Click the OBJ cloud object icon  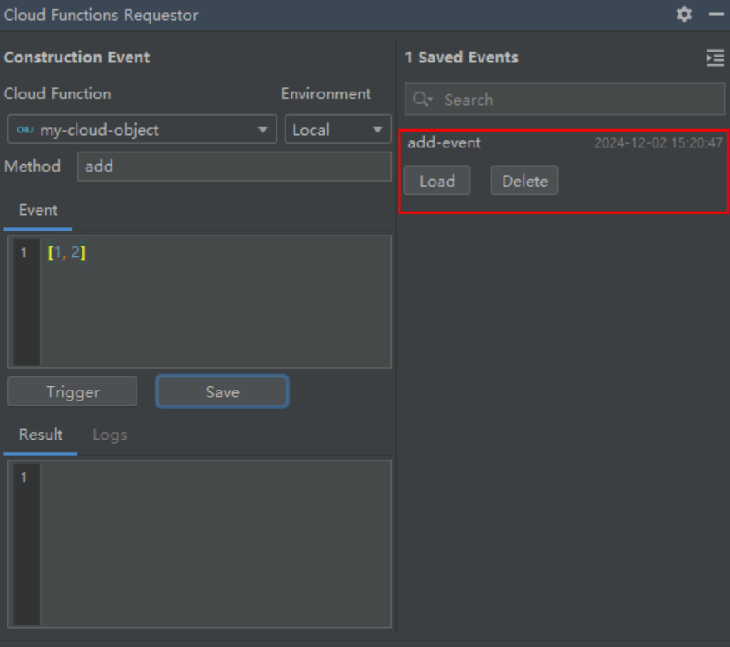[25, 130]
